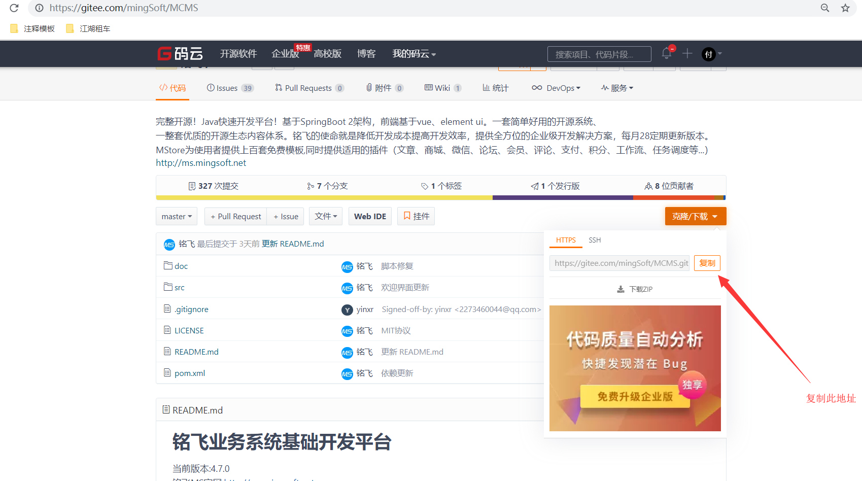The image size is (862, 481).
Task: Open the 注释模板 bookmark folder
Action: tap(32, 28)
